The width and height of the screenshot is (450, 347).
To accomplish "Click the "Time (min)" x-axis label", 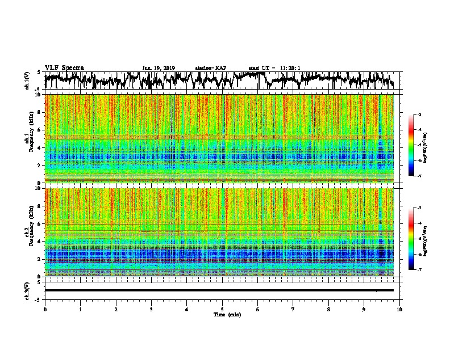I will (227, 315).
